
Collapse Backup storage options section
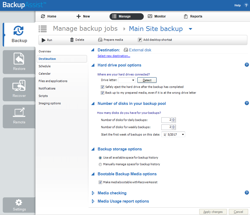point(93,149)
